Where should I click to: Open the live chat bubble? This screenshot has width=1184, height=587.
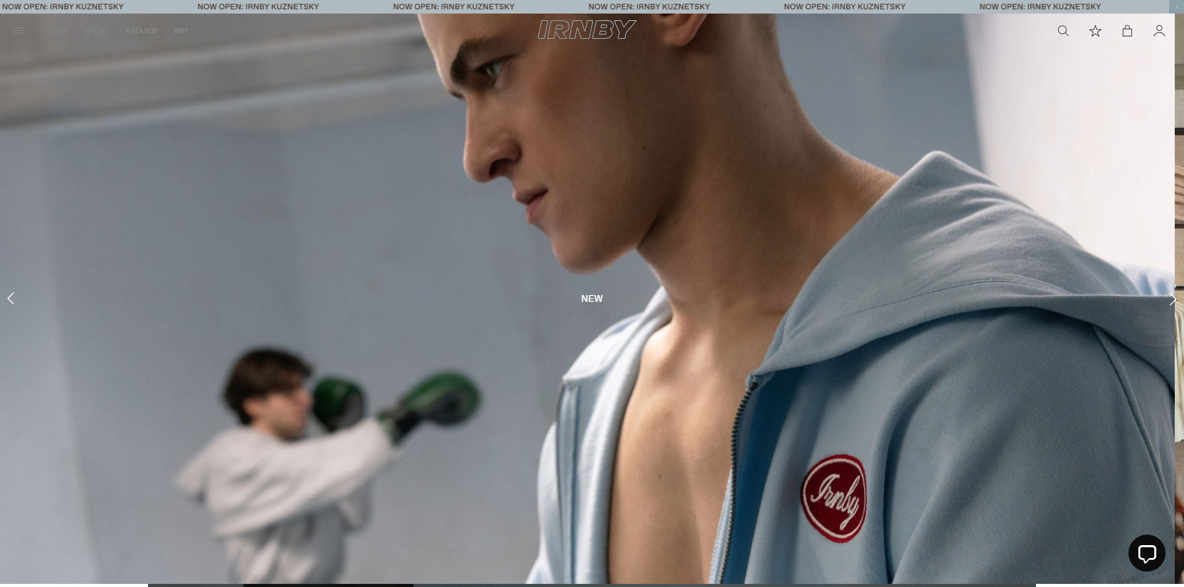[1146, 553]
